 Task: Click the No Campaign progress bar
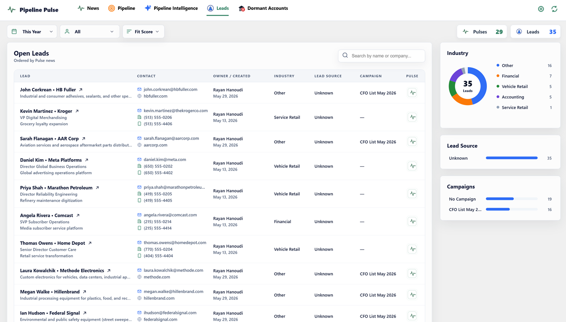511,199
